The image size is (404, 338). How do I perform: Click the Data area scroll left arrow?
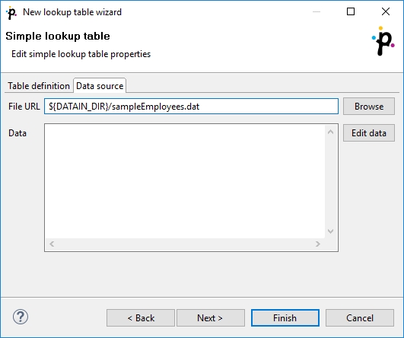pyautogui.click(x=52, y=244)
